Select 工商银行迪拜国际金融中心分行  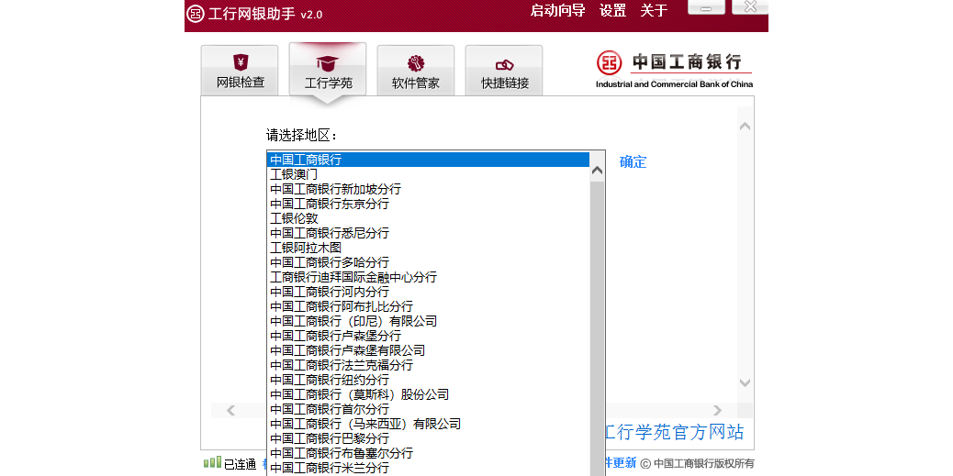[x=428, y=277]
